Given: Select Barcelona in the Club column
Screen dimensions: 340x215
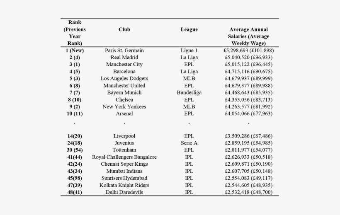Looking at the screenshot, I should 124,72.
